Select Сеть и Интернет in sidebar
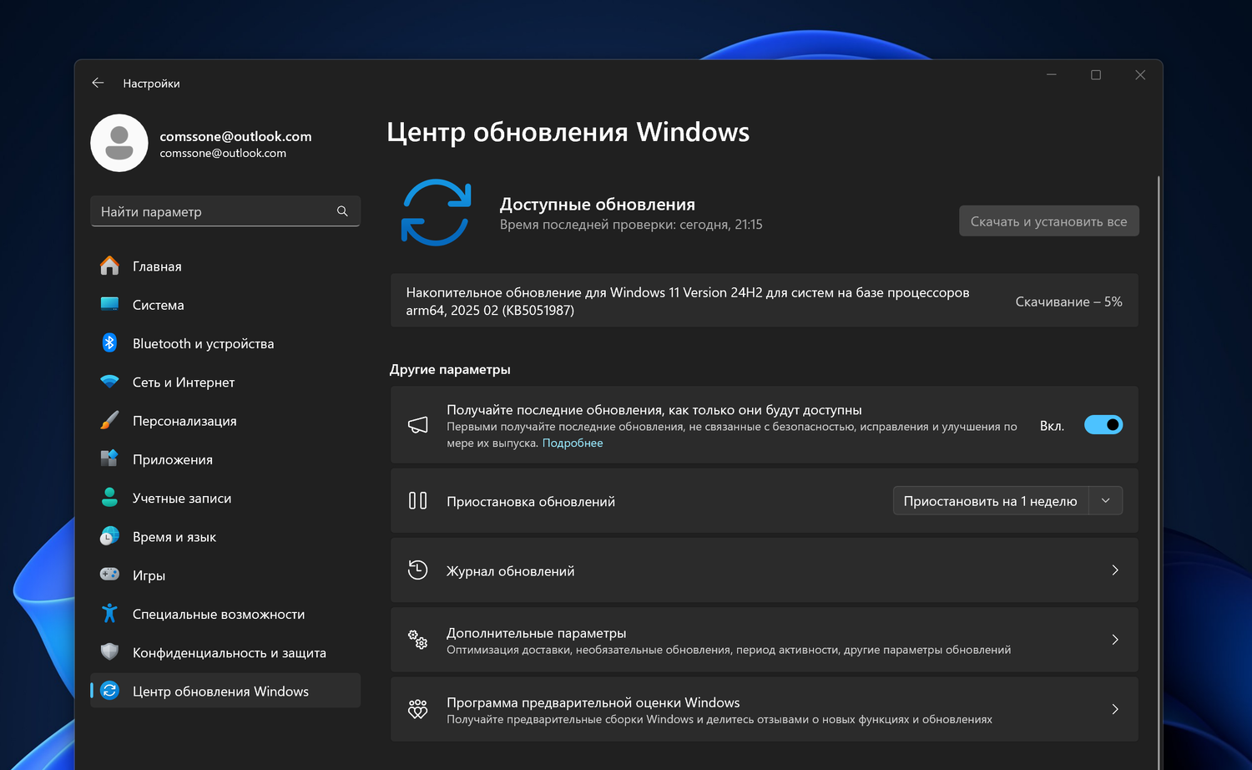This screenshot has height=770, width=1252. (225, 382)
